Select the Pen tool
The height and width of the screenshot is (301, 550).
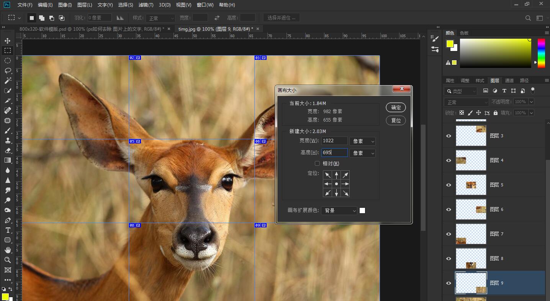click(7, 220)
